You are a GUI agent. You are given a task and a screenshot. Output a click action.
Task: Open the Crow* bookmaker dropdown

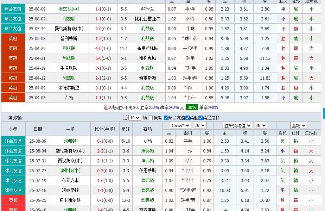(x=180, y=125)
